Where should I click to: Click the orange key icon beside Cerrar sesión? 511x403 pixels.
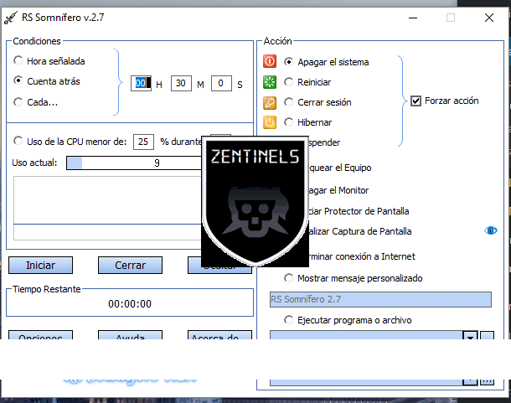pyautogui.click(x=270, y=102)
